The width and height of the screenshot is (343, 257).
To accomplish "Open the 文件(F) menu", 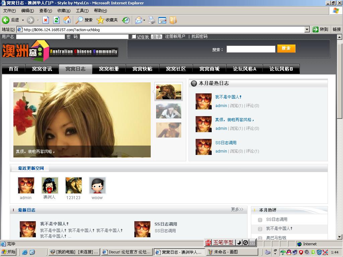I will [9, 11].
